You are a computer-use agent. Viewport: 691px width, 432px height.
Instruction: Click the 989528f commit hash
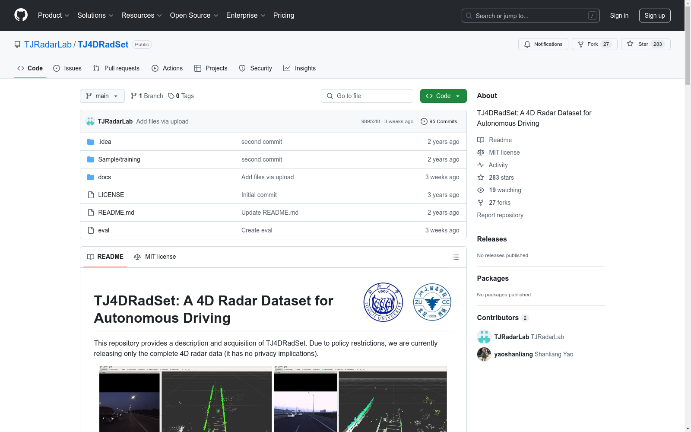[x=371, y=121]
